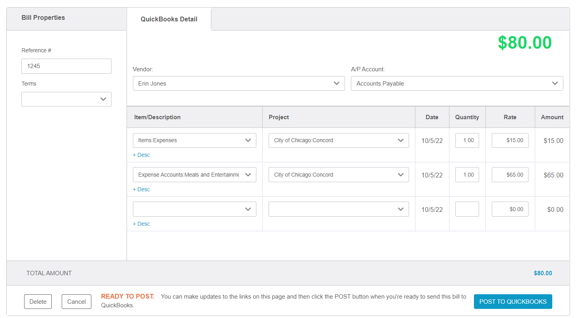Click the Vendor: label
This screenshot has height=318, width=576.
point(143,69)
